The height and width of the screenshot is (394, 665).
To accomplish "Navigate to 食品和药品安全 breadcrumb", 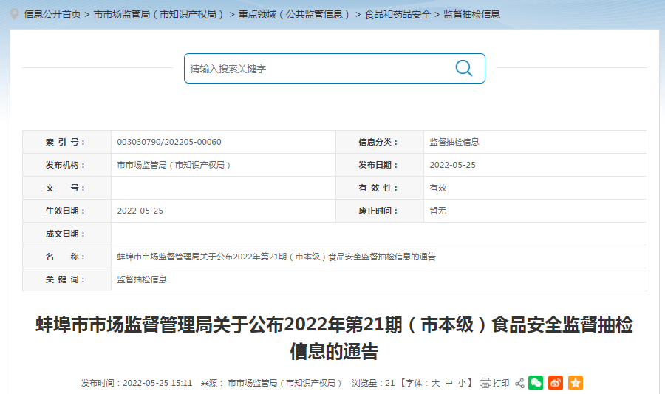I will tap(398, 15).
